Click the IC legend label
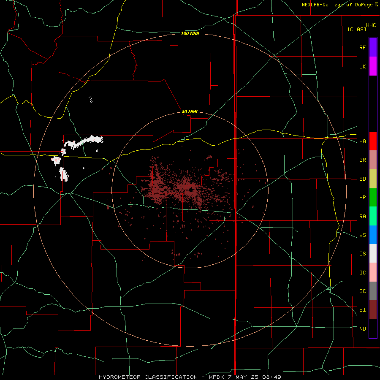The width and height of the screenshot is (380, 380). pyautogui.click(x=362, y=272)
